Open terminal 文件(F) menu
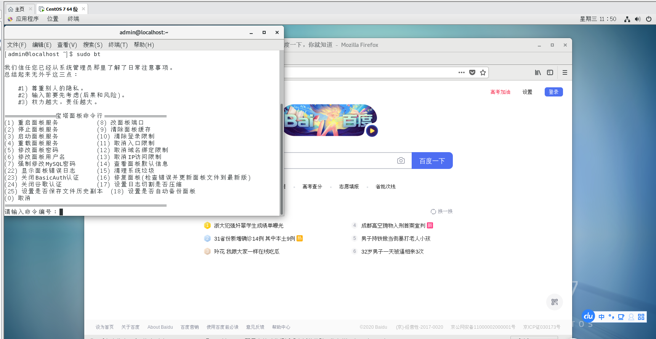656x339 pixels. click(17, 45)
